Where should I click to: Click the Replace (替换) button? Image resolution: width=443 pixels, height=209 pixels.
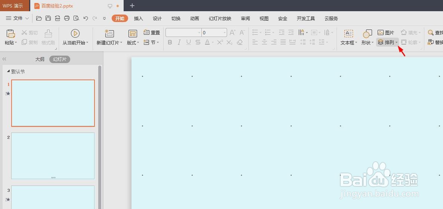(x=436, y=43)
